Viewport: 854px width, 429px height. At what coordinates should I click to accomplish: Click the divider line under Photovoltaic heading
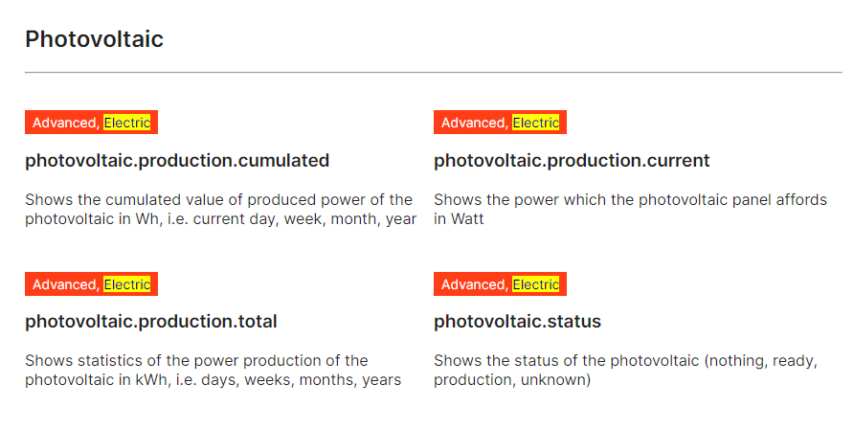point(434,72)
